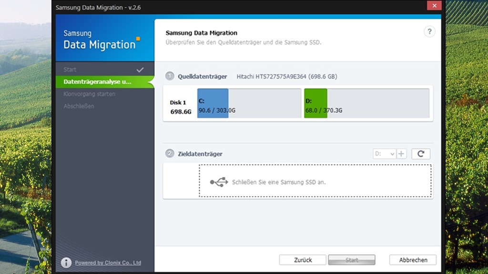Image resolution: width=488 pixels, height=274 pixels.
Task: Click the Quelldatenträger heading
Action: point(202,77)
